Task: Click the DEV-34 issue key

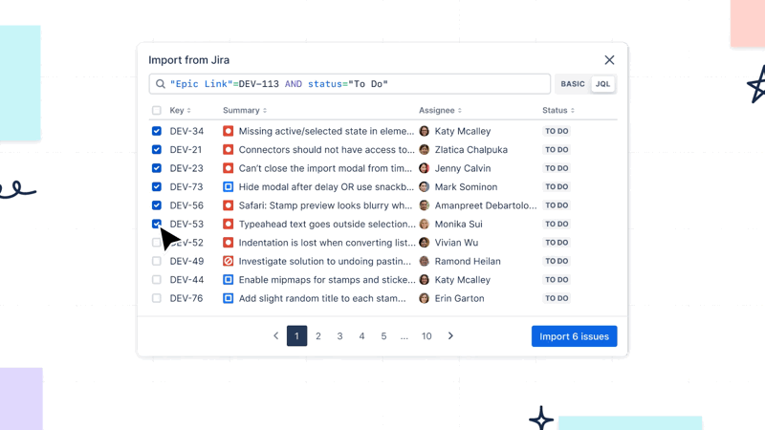Action: click(x=186, y=131)
